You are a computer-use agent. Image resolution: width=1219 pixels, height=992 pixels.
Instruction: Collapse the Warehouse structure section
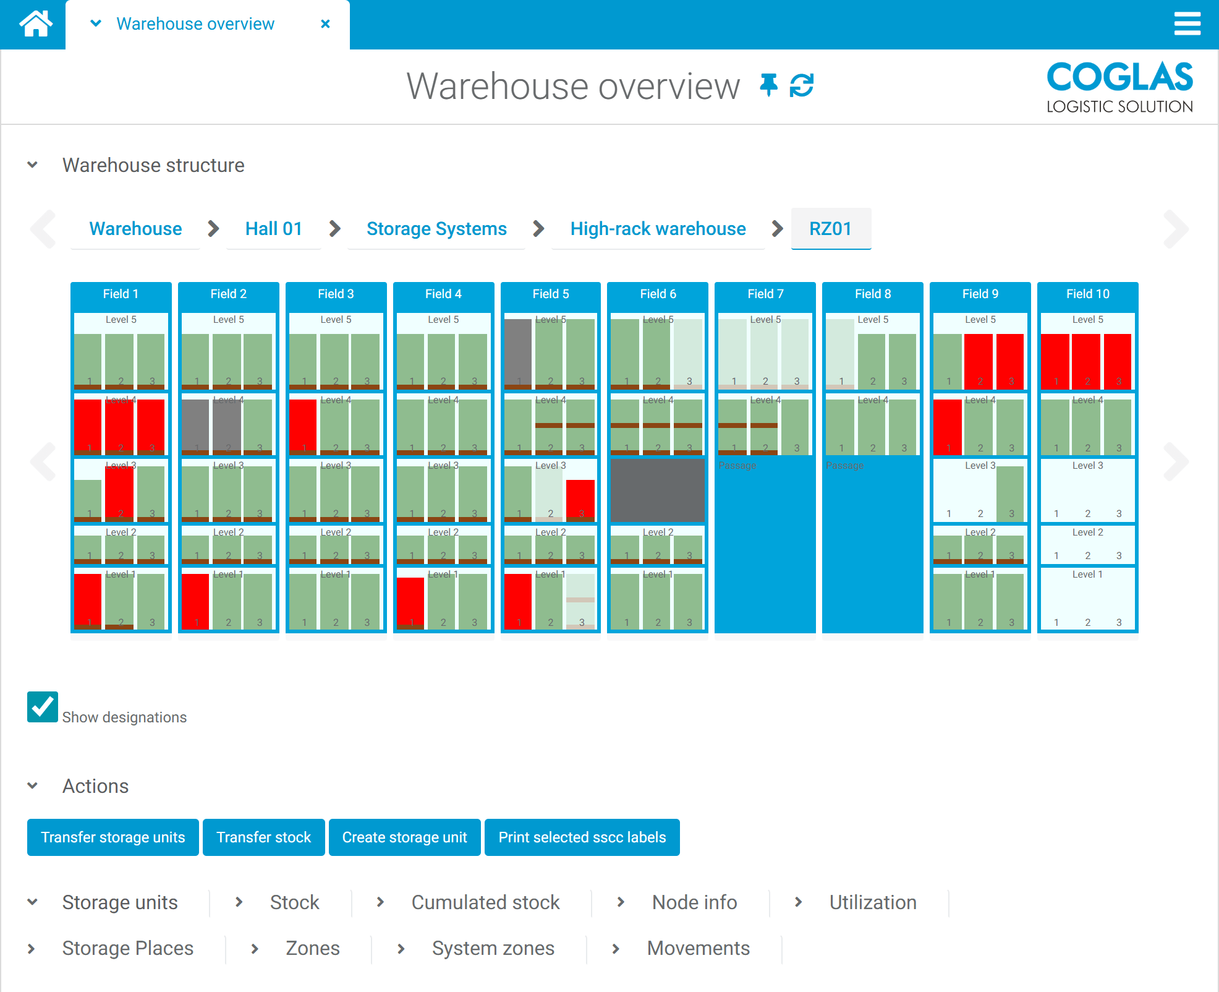tap(33, 165)
